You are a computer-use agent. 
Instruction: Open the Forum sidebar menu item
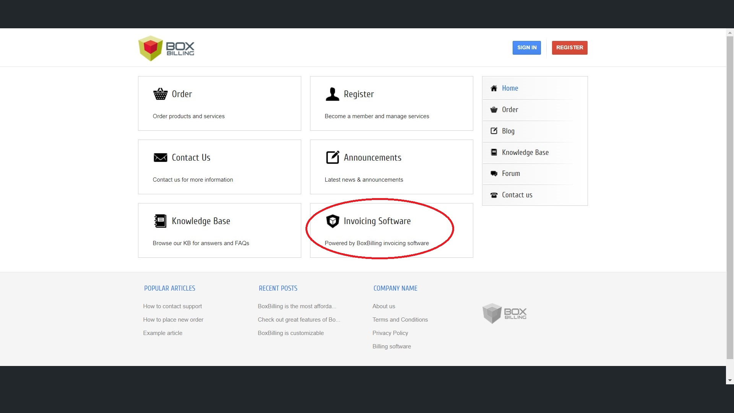535,174
